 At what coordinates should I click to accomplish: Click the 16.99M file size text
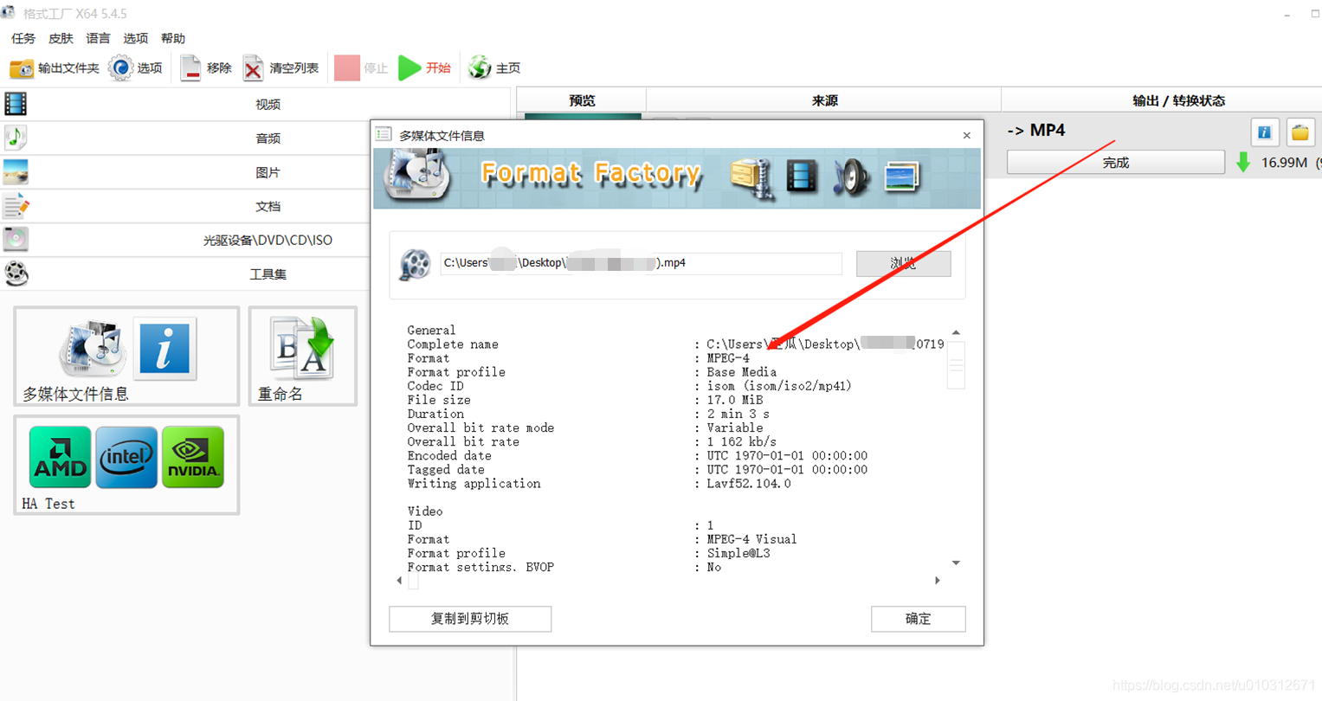(1284, 162)
